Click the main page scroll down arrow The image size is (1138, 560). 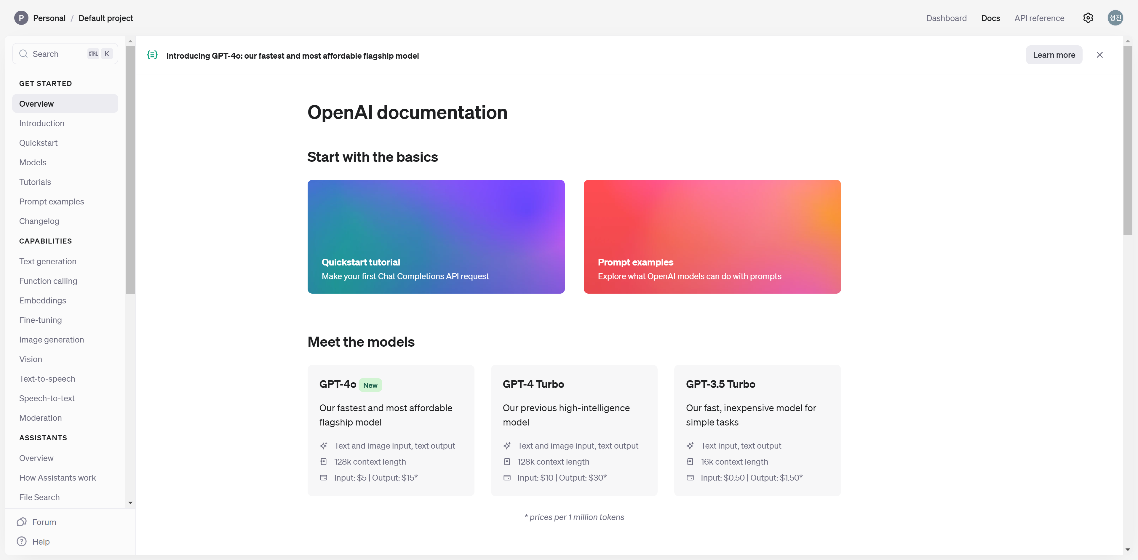click(1128, 549)
